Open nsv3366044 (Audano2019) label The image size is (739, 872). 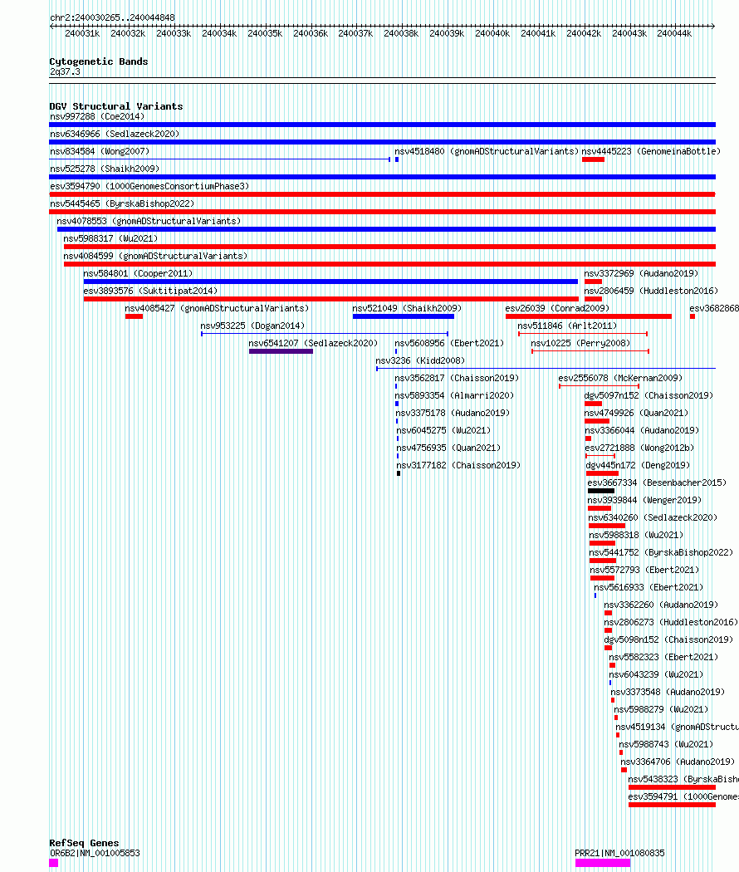(642, 430)
